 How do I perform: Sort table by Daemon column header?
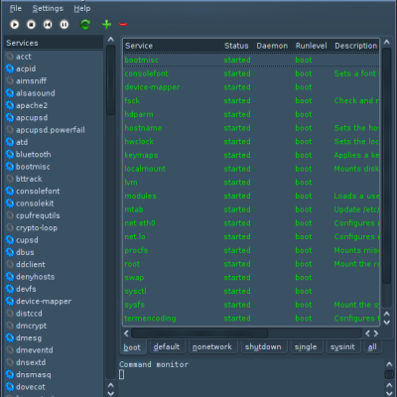272,46
